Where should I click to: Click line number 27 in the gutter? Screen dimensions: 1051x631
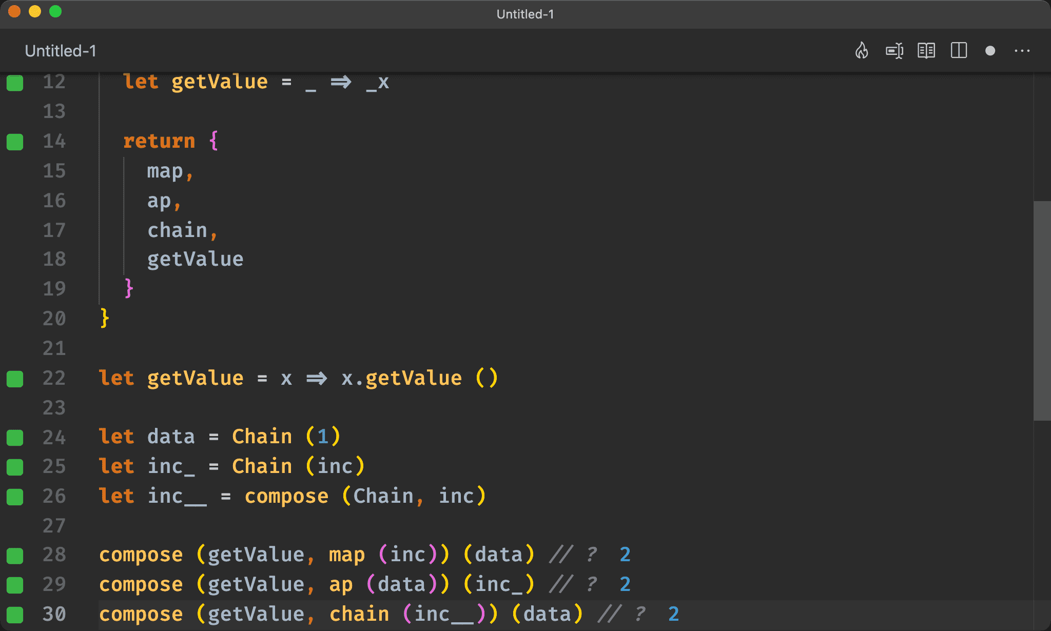tap(54, 526)
